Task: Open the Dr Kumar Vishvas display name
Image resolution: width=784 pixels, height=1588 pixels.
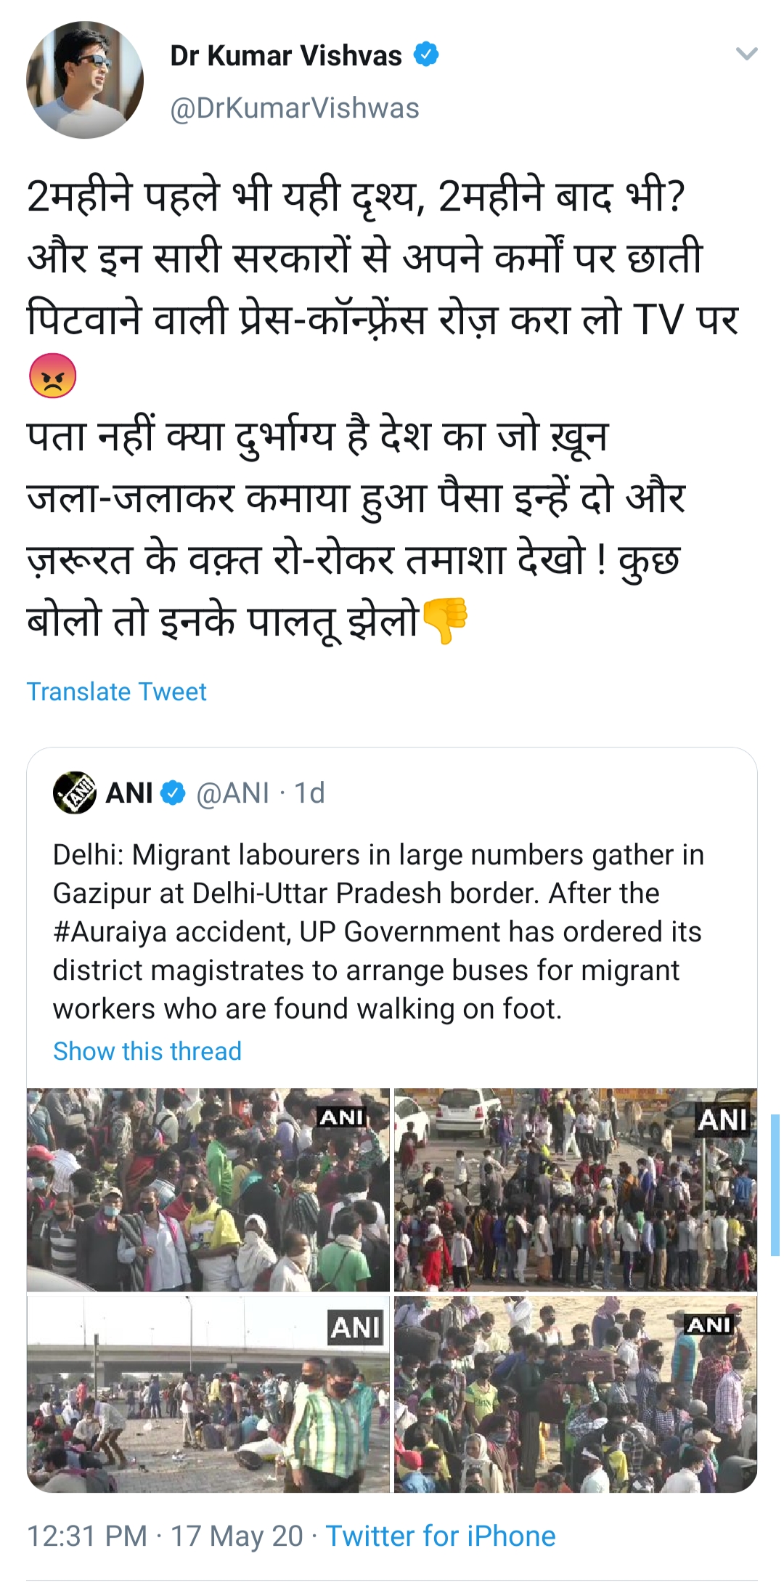Action: click(285, 56)
